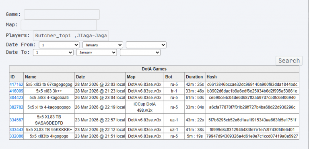309x149 pixels.
Task: Open the Date To month dropdown
Action: click(97, 52)
